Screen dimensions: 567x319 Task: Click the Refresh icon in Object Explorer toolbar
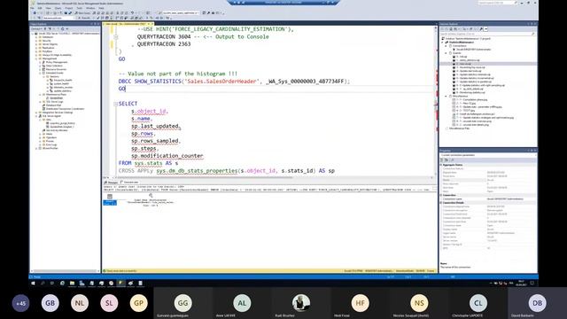pos(63,28)
